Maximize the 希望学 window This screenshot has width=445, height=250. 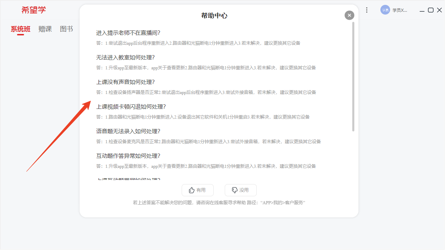click(x=431, y=10)
